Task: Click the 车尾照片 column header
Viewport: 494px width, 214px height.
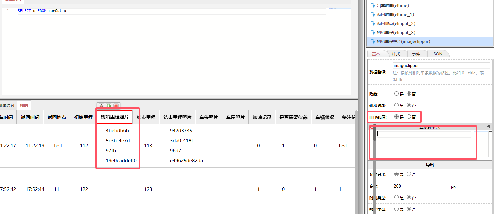Action: (x=235, y=117)
